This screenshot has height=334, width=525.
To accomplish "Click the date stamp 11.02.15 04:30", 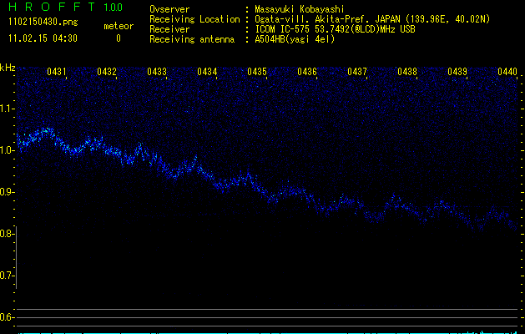I will coord(43,38).
